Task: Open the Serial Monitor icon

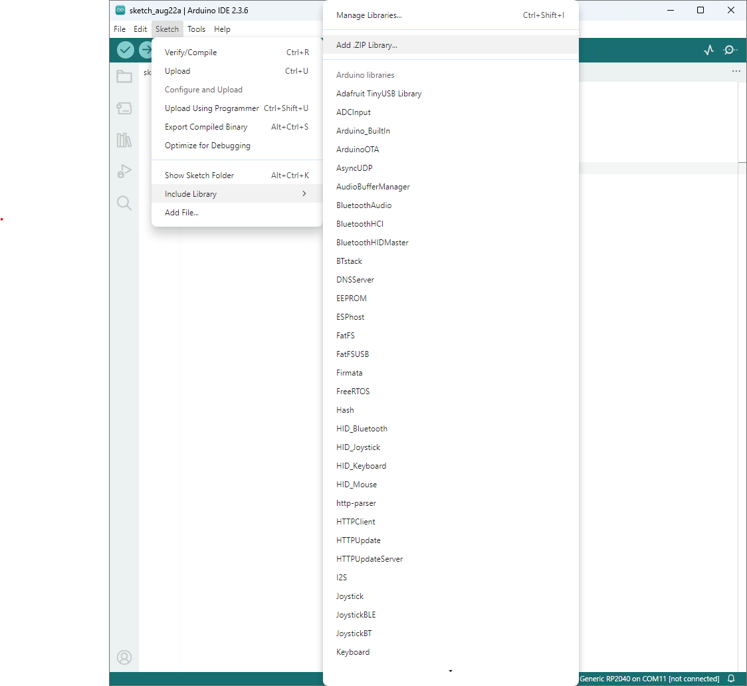Action: coord(730,50)
